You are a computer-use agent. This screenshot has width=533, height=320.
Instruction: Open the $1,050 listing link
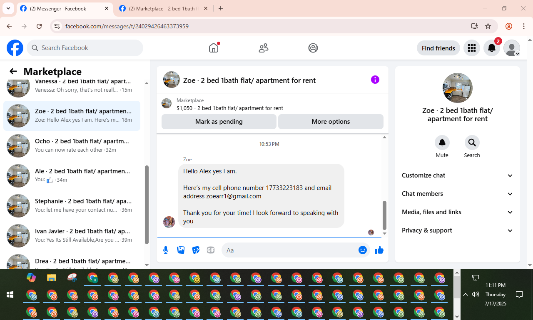[x=229, y=108]
